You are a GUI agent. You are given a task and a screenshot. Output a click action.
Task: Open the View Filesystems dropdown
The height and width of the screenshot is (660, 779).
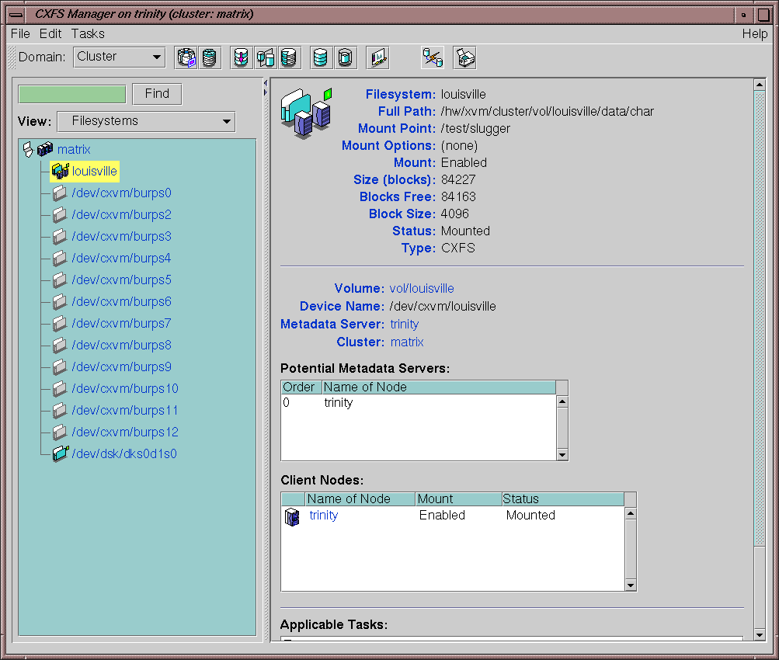147,121
